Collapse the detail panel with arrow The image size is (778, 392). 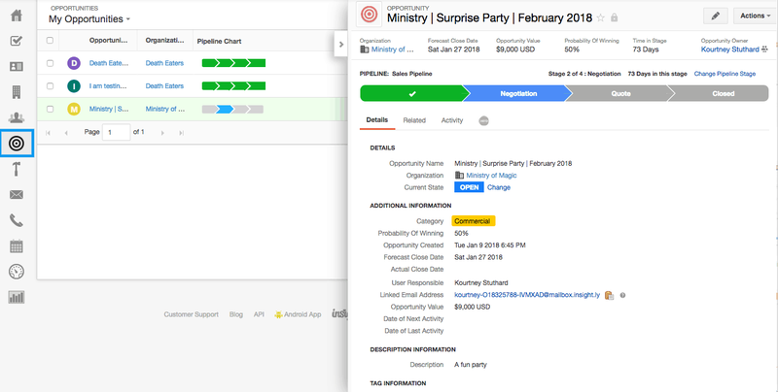pos(341,44)
